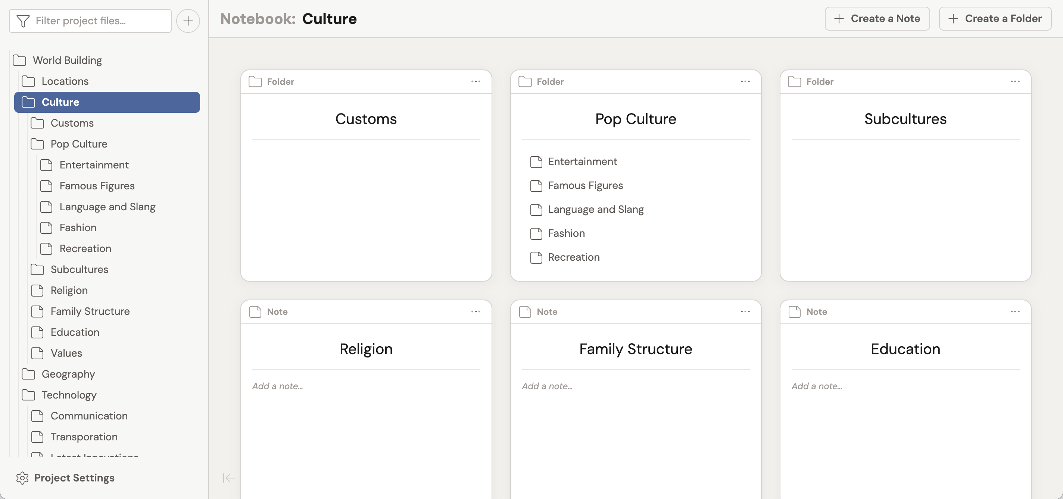Viewport: 1063px width, 499px height.
Task: Open Recreation note in the Pop Culture card
Action: [574, 257]
